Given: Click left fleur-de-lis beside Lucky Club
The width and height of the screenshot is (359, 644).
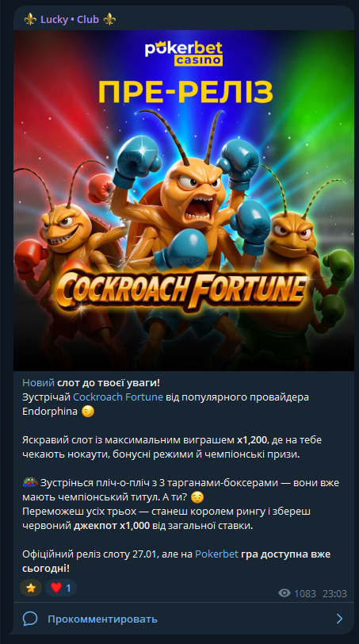Looking at the screenshot, I should pyautogui.click(x=30, y=19).
